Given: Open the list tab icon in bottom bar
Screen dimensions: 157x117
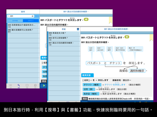Looking at the screenshot, I should point(10,85).
